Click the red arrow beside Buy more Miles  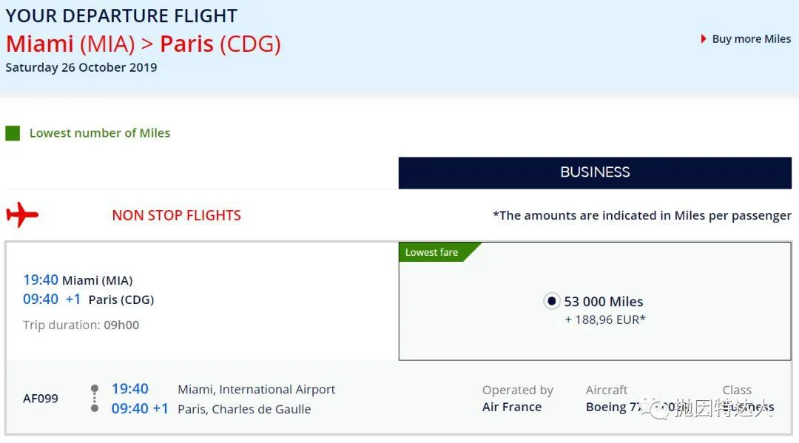[704, 38]
